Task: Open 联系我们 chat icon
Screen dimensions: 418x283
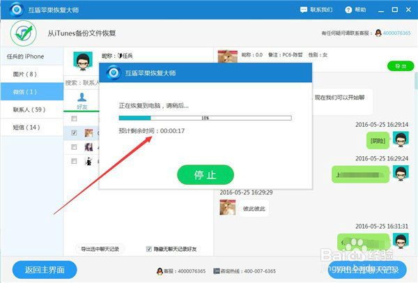Action: click(x=303, y=10)
